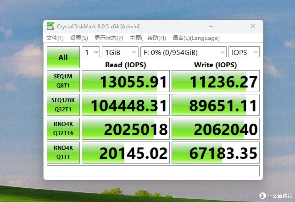Screen dimensions: 295x202
Task: Click the SEQ128K write value 89651.11
Action: pos(216,105)
